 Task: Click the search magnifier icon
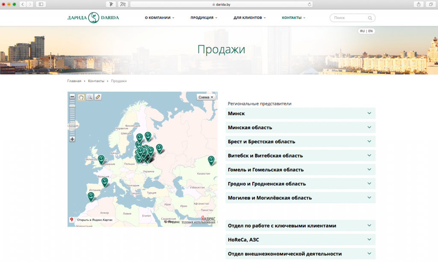tap(370, 18)
